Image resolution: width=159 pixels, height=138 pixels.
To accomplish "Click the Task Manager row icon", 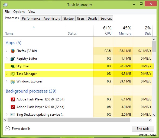I will [x=13, y=74].
